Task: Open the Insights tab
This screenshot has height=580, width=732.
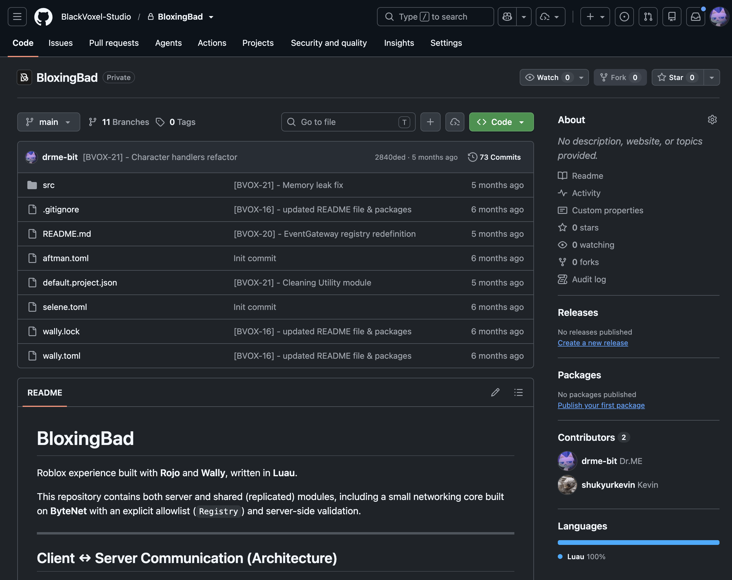Action: [399, 43]
